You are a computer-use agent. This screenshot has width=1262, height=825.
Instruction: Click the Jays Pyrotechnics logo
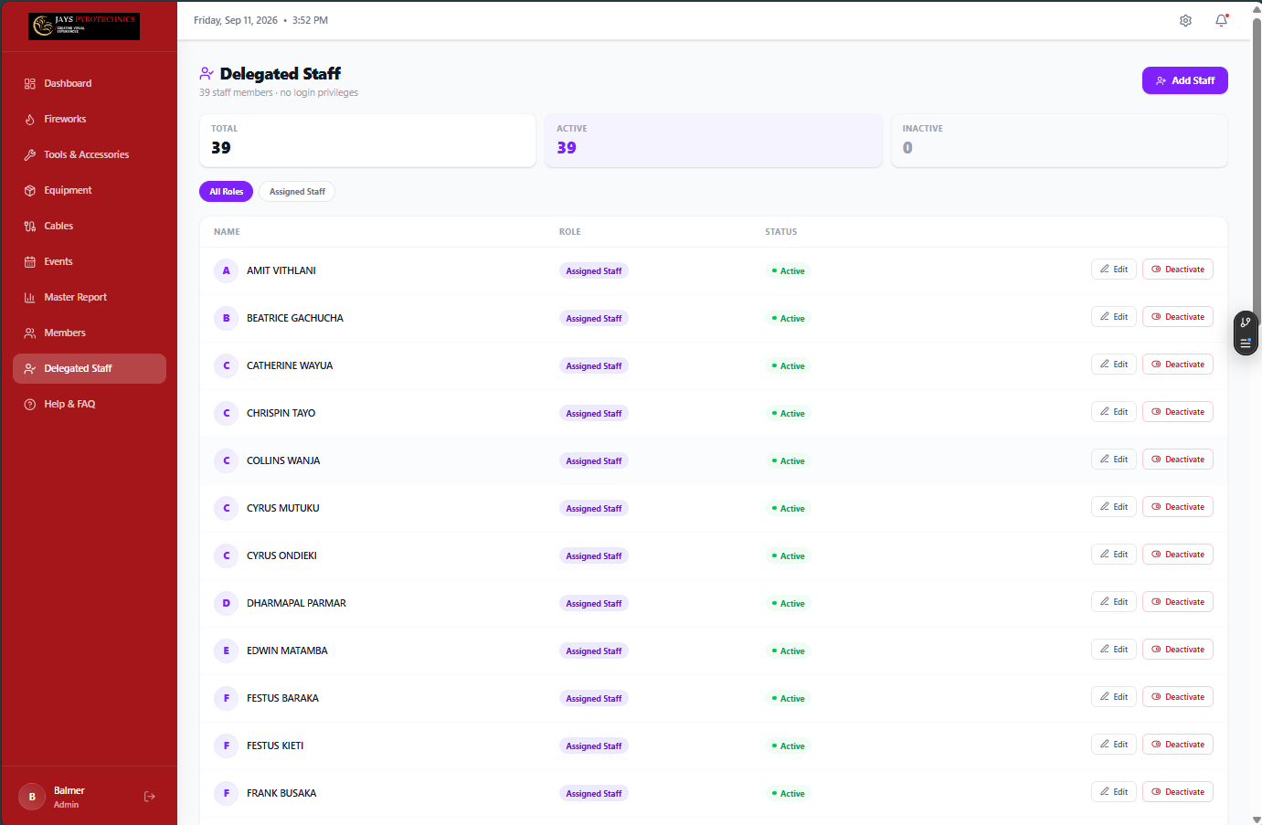(84, 26)
